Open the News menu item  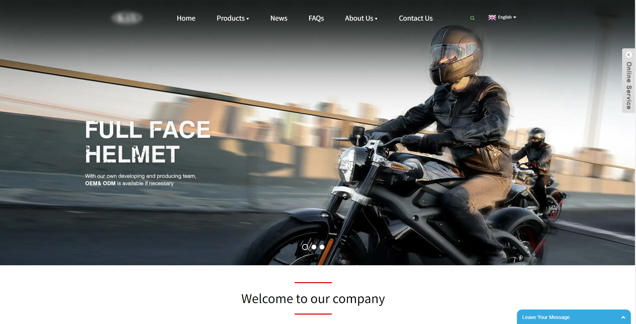click(279, 18)
